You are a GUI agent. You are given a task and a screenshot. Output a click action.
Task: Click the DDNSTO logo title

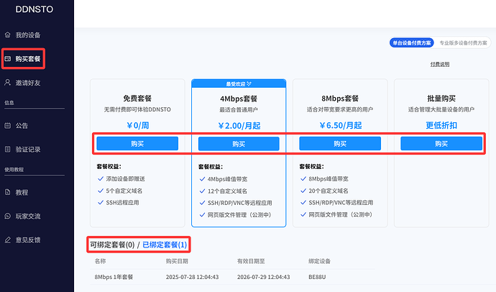36,9
